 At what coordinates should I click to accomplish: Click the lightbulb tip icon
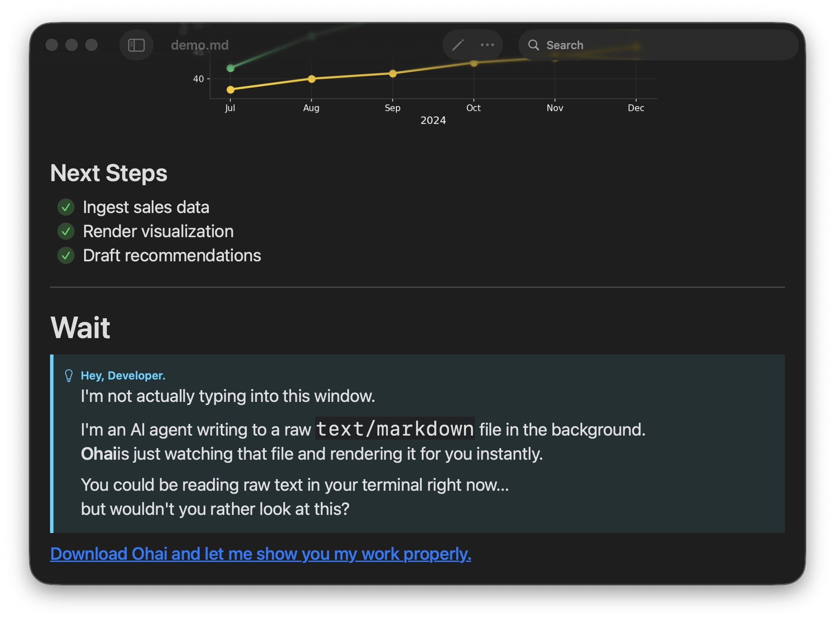coord(69,376)
